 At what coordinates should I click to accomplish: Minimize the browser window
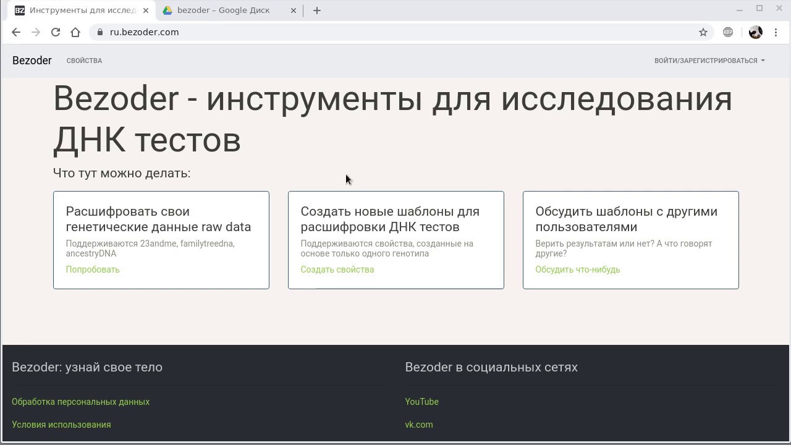pos(740,9)
